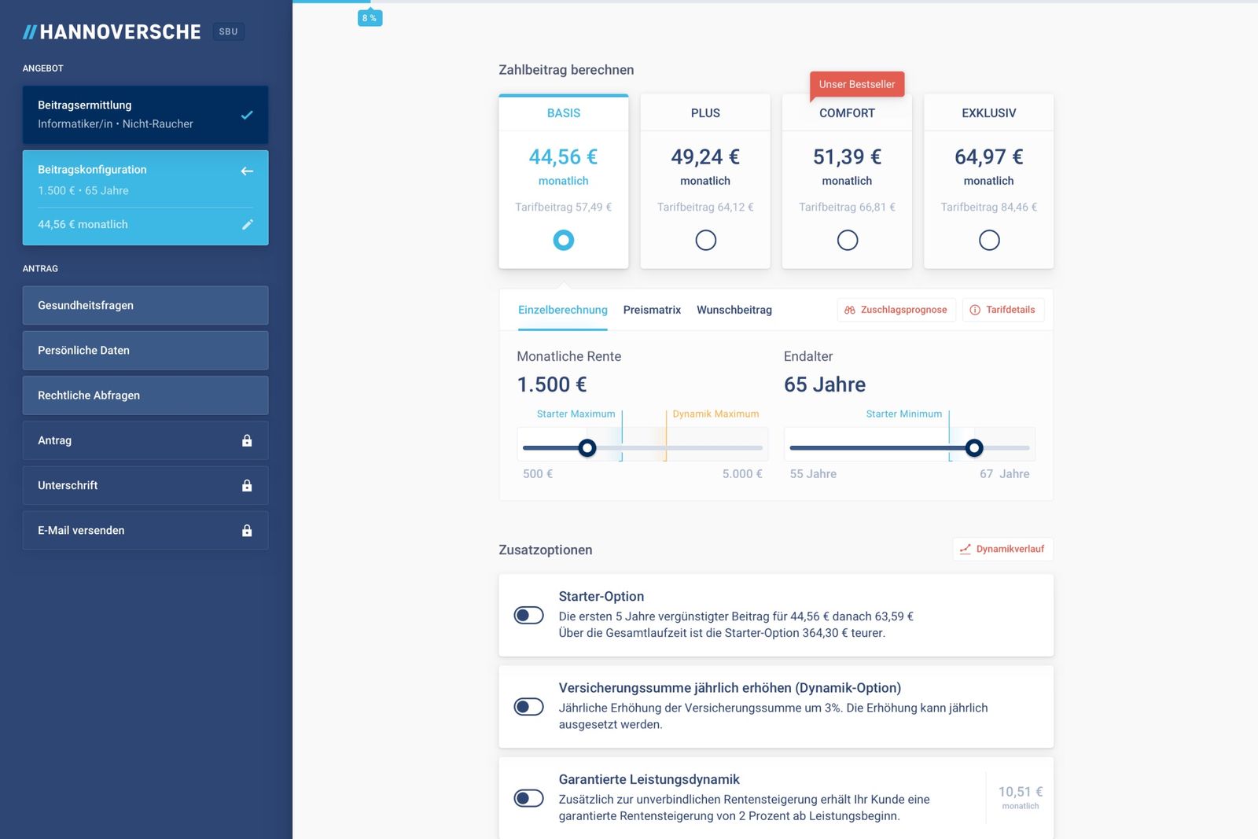Choose the EXKLUSIV tariff radio button

pos(989,240)
